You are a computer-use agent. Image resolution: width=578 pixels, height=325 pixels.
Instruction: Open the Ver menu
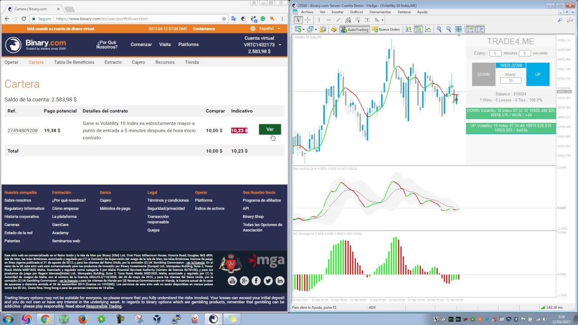[x=322, y=12]
